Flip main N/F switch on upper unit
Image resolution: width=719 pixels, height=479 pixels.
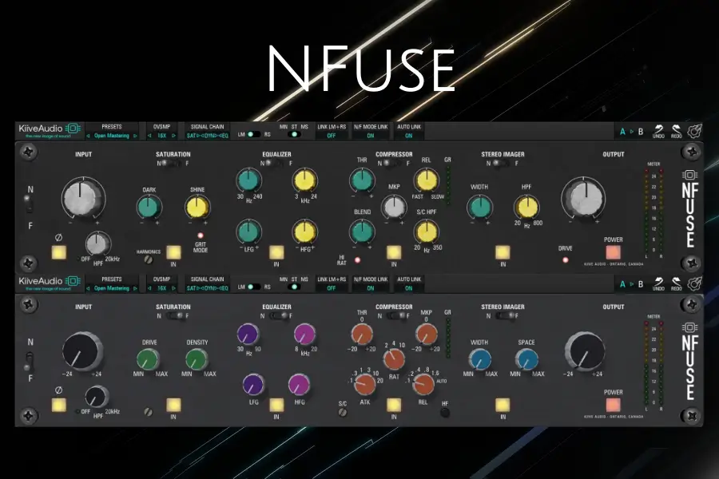tap(29, 205)
